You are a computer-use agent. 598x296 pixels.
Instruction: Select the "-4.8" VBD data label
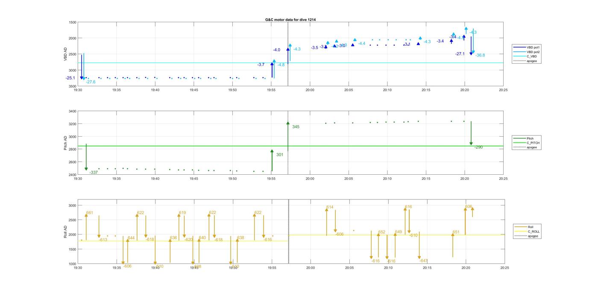click(281, 65)
